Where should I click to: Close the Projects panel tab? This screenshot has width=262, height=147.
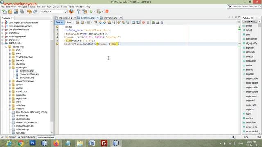tap(12, 18)
